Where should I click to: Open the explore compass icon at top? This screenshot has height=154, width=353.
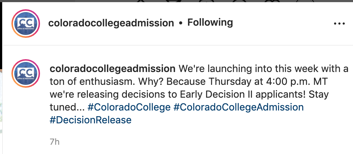click(x=240, y=1)
